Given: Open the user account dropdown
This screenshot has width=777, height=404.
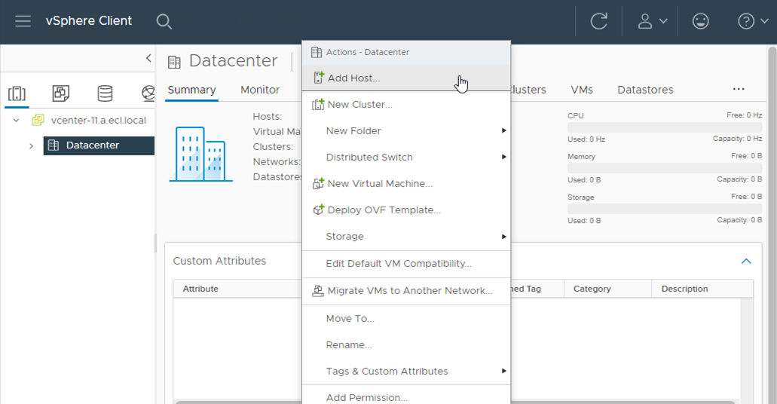Looking at the screenshot, I should [x=653, y=21].
